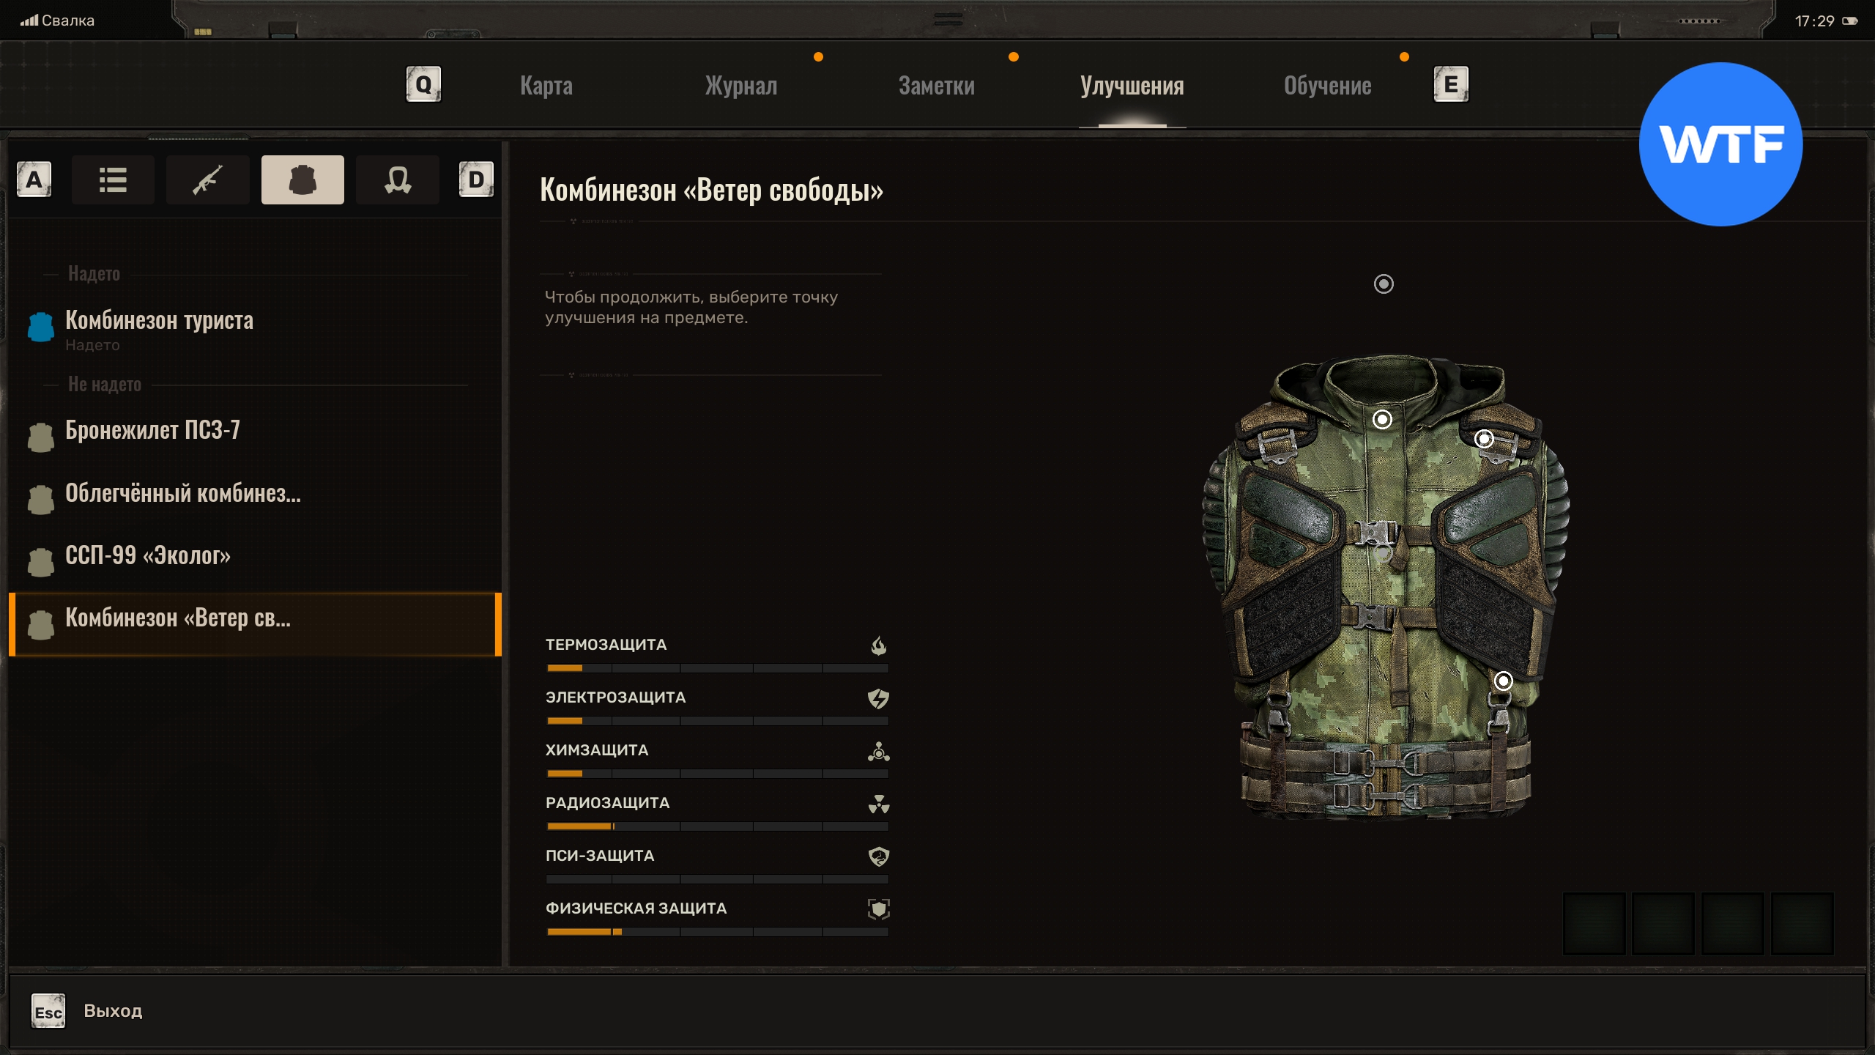Screen dimensions: 1875x1055
Task: Open the Журнал tab
Action: [741, 86]
